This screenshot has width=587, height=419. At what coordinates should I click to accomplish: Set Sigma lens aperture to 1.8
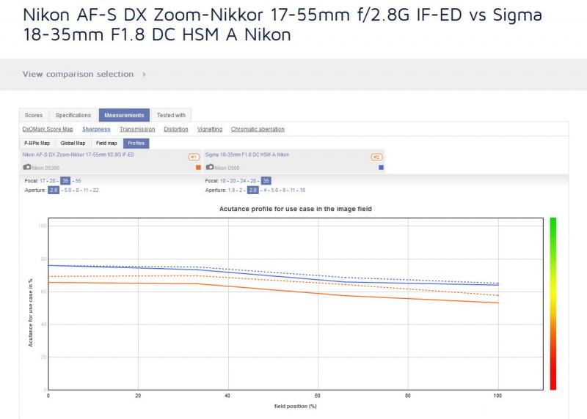231,190
